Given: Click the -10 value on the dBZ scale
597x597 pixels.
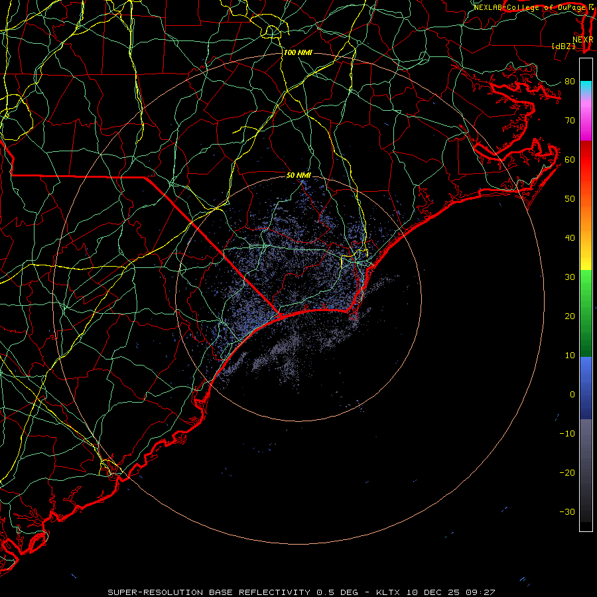Looking at the screenshot, I should coord(567,434).
